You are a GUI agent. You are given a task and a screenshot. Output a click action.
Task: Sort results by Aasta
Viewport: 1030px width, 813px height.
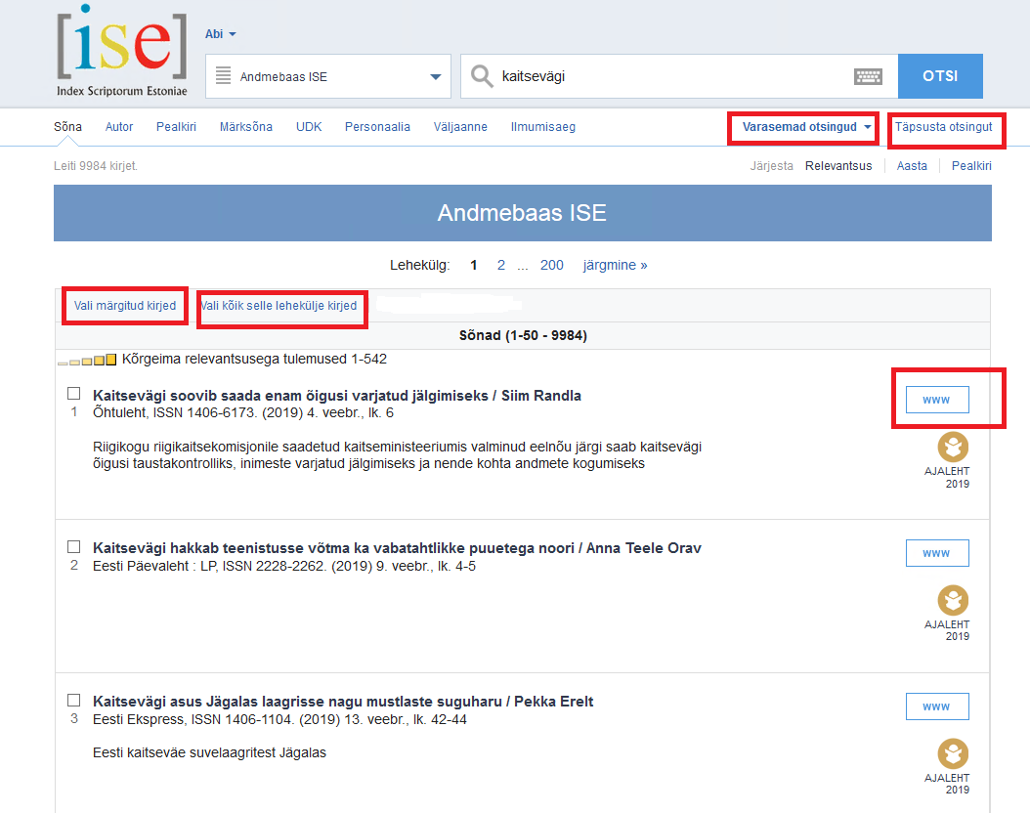[912, 166]
